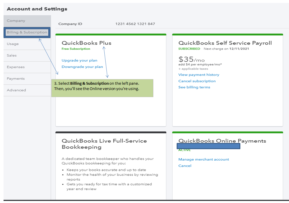
Task: Select the Advanced tab
Action: click(17, 90)
